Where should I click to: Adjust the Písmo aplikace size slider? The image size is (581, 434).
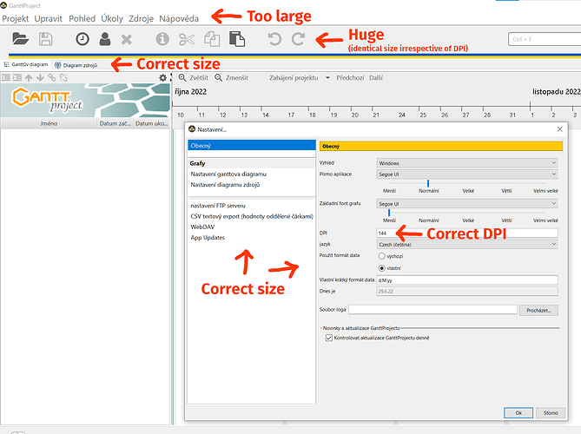tap(428, 183)
